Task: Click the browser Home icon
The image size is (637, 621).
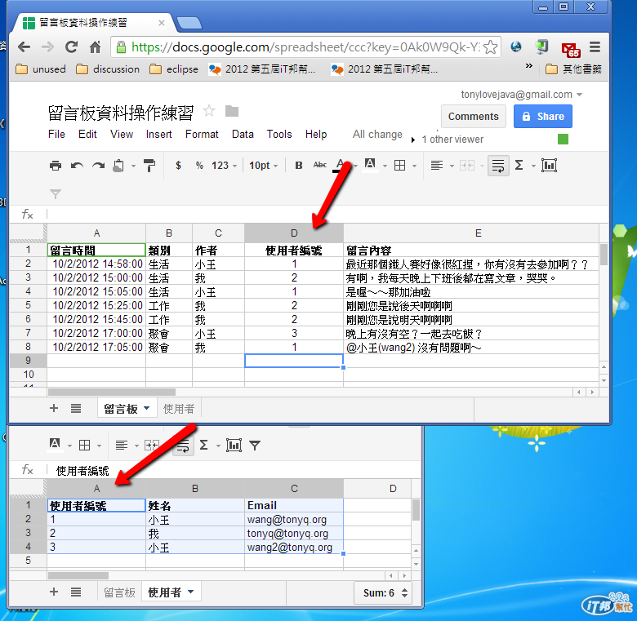Action: pos(95,47)
